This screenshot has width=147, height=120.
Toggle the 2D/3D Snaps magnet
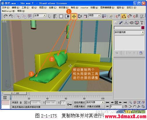[118, 16]
